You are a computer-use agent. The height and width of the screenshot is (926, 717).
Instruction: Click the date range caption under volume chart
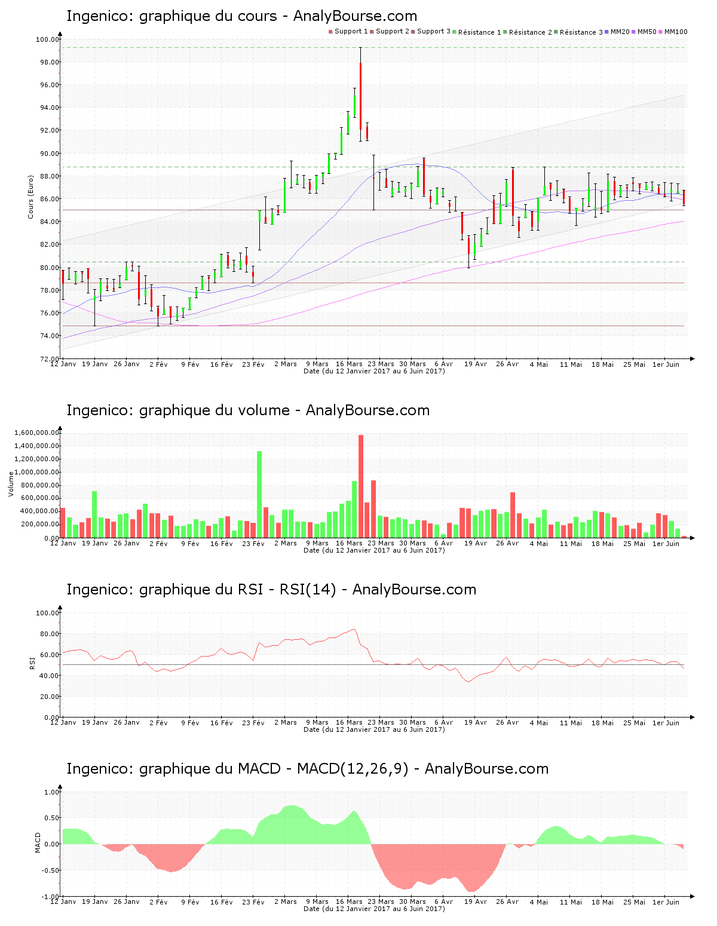(x=374, y=550)
